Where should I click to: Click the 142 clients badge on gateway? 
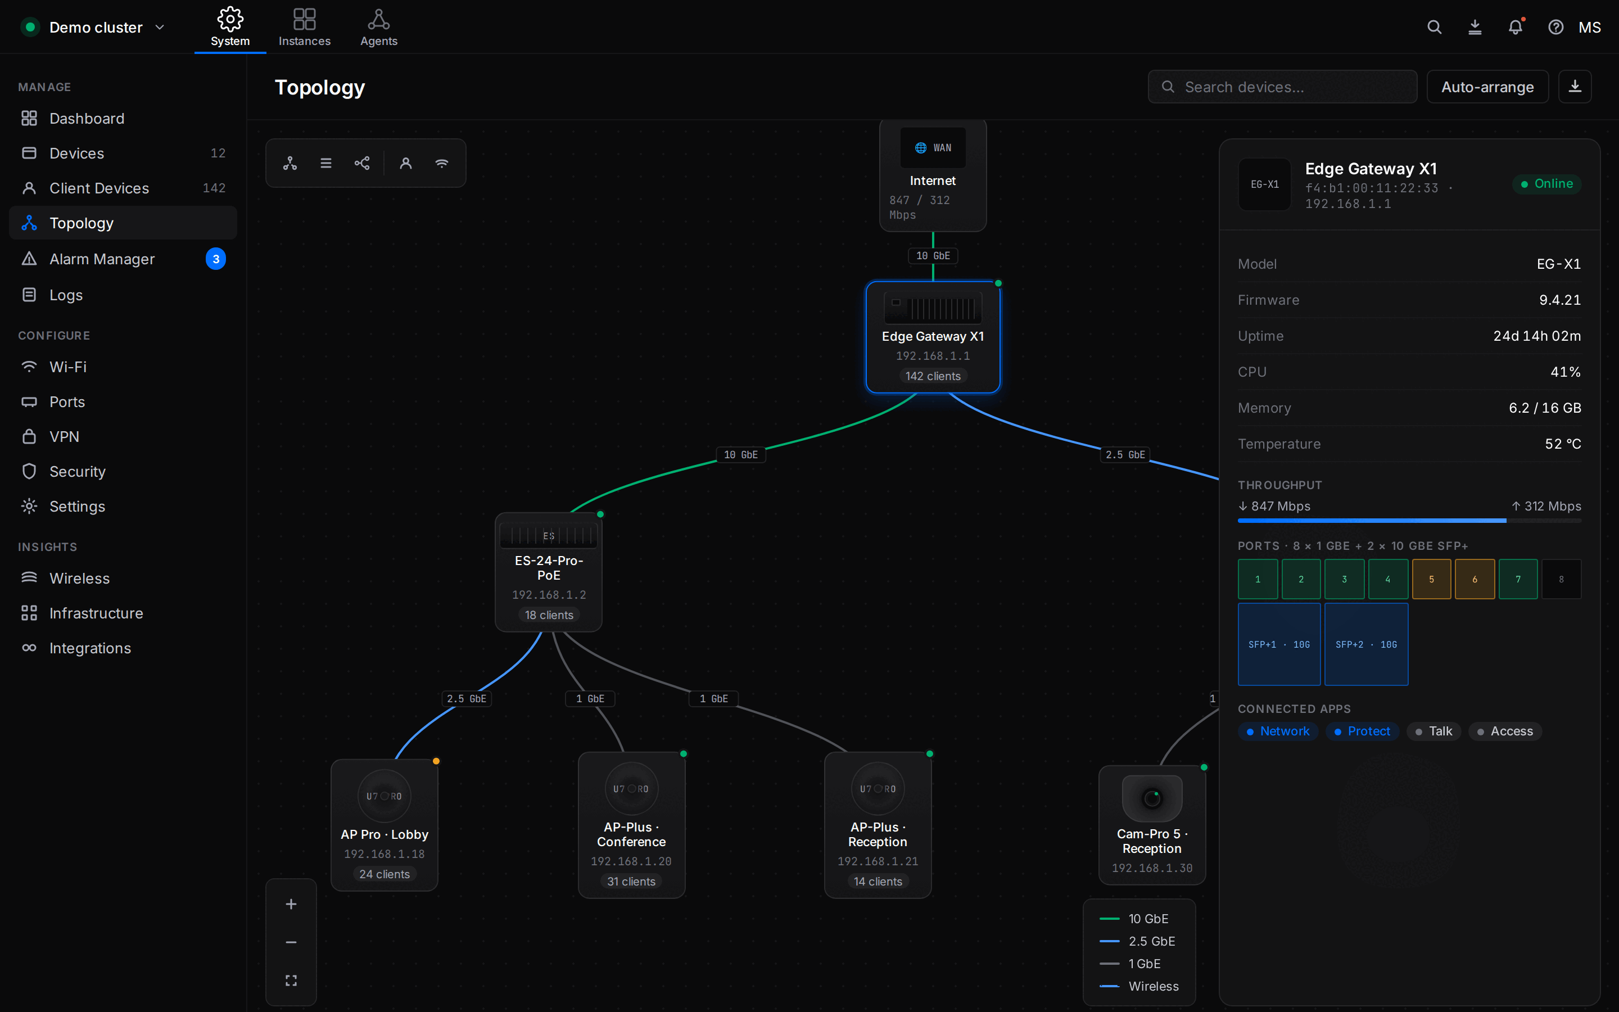tap(933, 376)
